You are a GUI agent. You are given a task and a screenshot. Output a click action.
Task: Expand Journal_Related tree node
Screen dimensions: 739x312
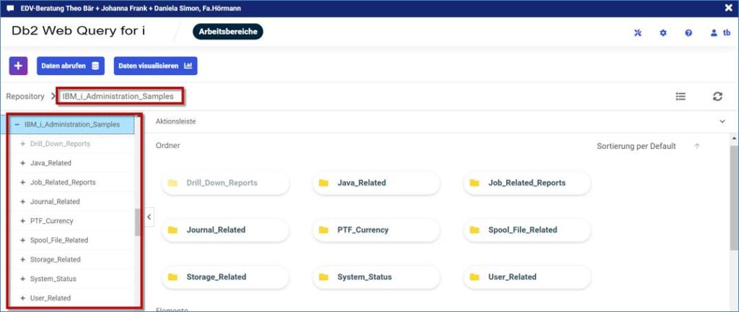[22, 201]
